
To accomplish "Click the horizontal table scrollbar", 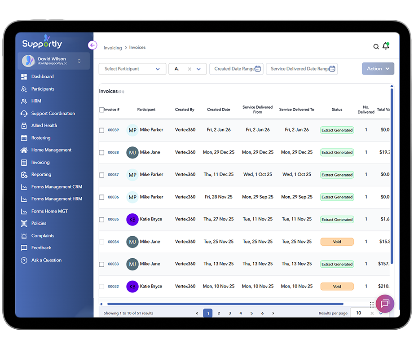I will [x=225, y=304].
